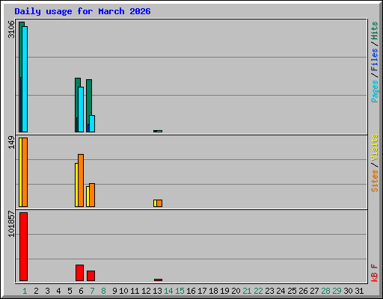The height and width of the screenshot is (299, 383).
Task: Click the red kilobytes bar for day 7
Action: click(91, 276)
